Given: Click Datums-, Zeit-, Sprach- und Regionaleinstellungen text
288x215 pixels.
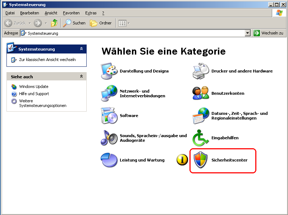Looking at the screenshot, I should click(x=239, y=116).
